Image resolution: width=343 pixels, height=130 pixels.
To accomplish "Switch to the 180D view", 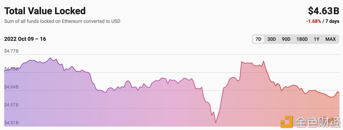I will click(302, 39).
